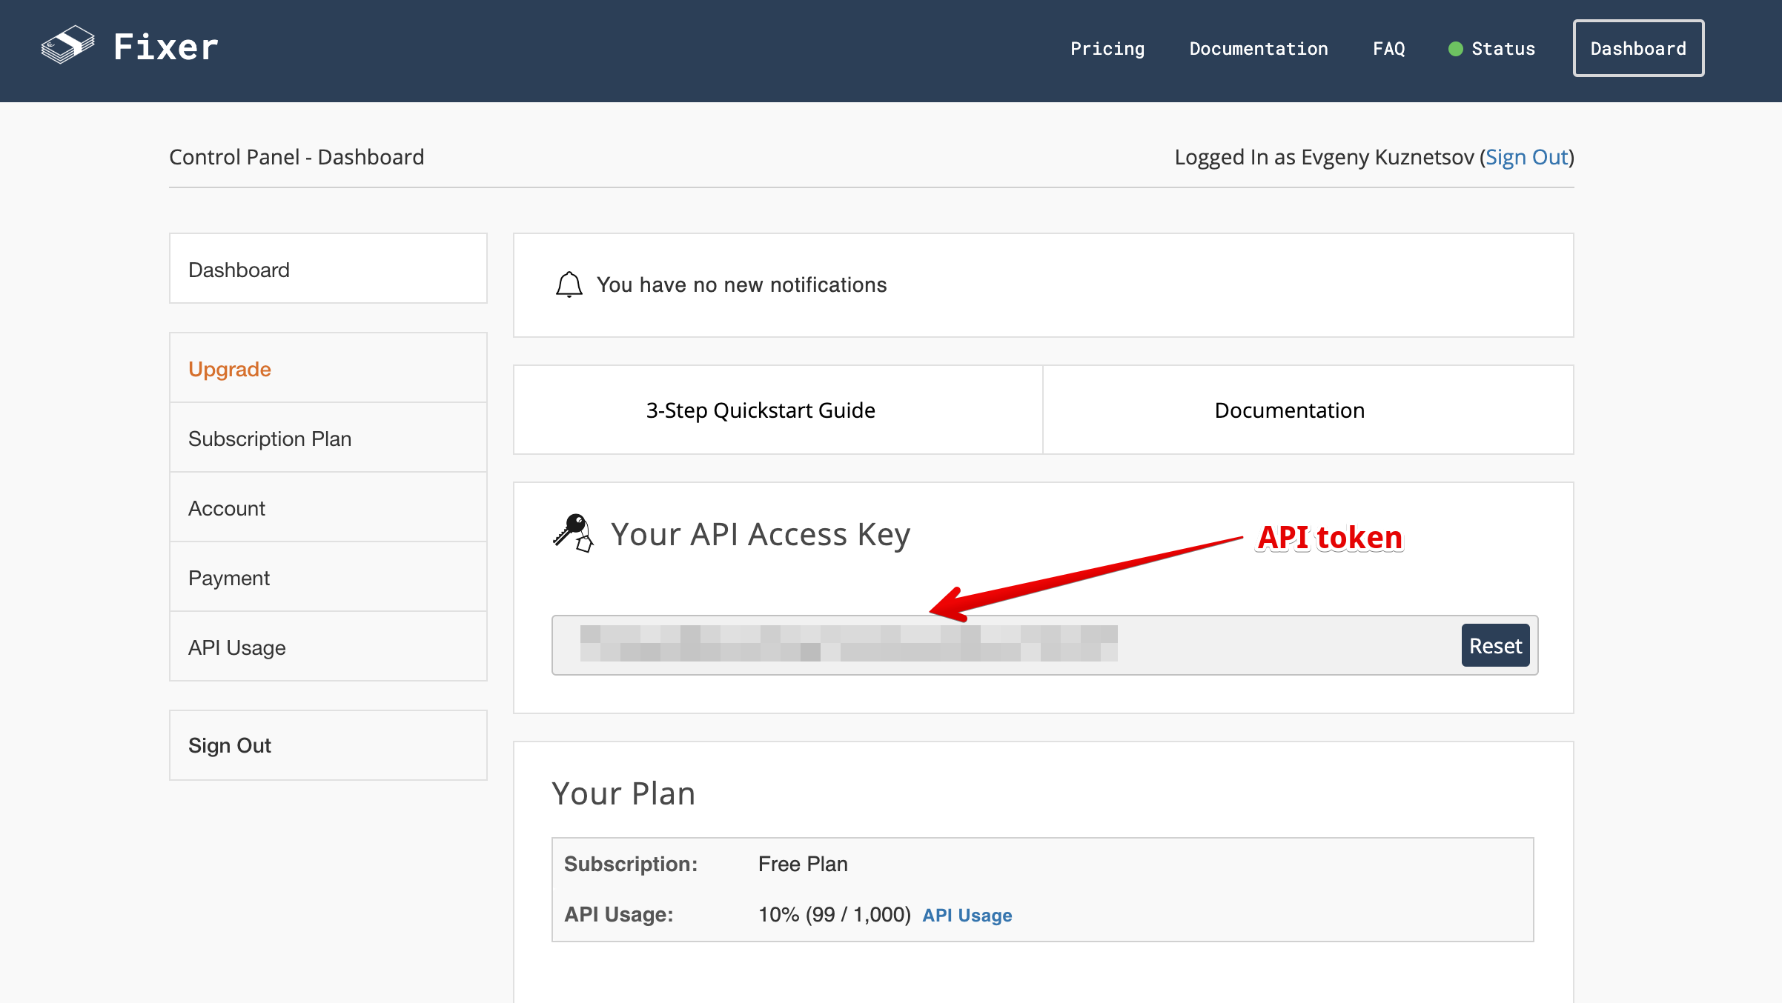Viewport: 1782px width, 1003px height.
Task: Click the Fixer brand name text
Action: 166,47
